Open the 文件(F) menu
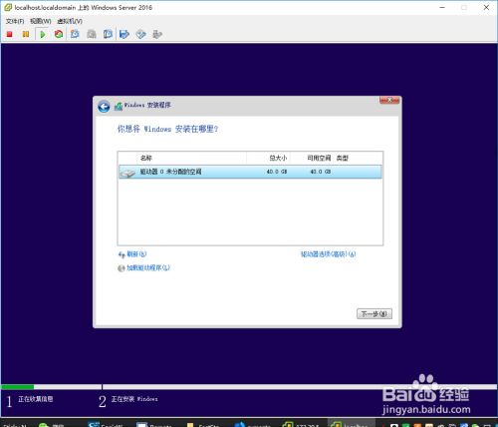The width and height of the screenshot is (498, 427). [x=15, y=21]
